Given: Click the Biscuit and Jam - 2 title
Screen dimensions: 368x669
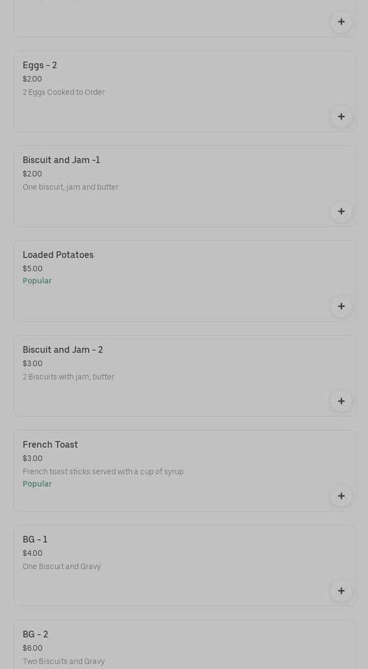Looking at the screenshot, I should pos(63,350).
